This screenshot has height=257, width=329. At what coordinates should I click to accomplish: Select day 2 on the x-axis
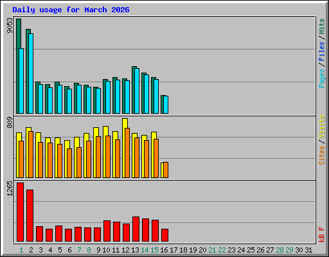pos(31,250)
